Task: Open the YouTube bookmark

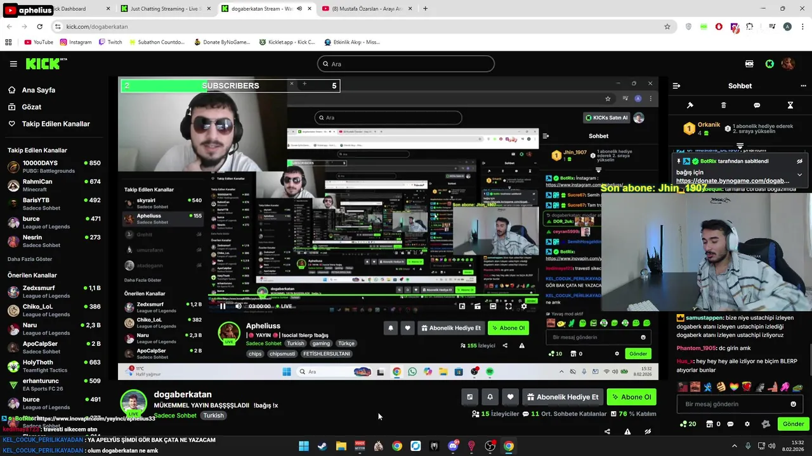Action: click(x=39, y=42)
